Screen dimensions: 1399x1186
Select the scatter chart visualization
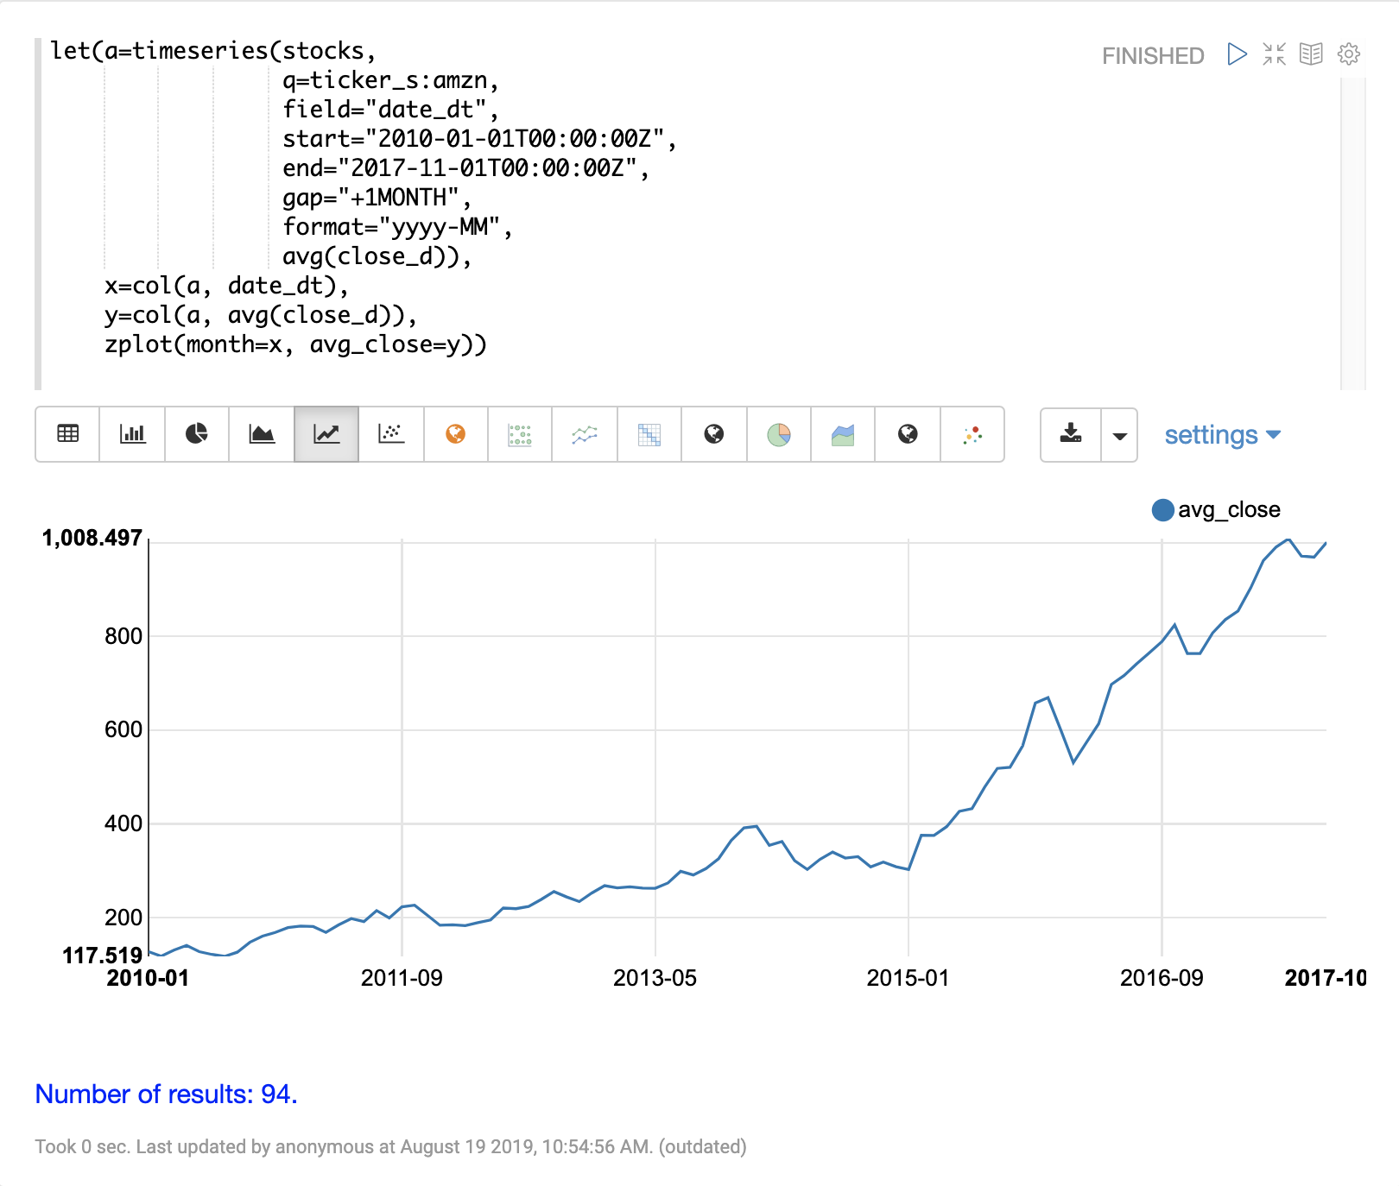click(391, 434)
